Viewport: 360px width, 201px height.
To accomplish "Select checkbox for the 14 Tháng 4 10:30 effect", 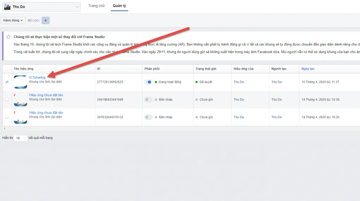I will 7,99.
